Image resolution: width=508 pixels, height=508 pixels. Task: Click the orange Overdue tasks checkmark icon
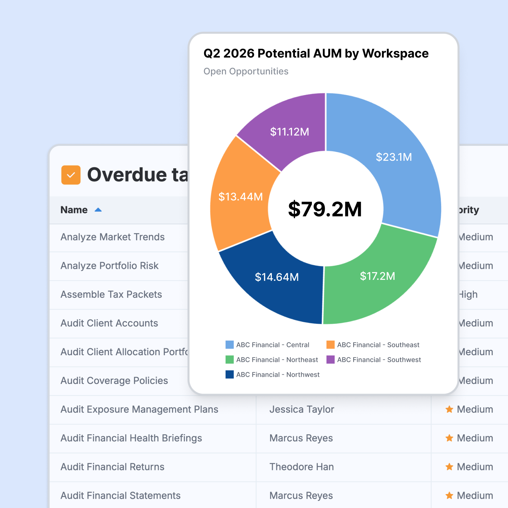tap(71, 175)
